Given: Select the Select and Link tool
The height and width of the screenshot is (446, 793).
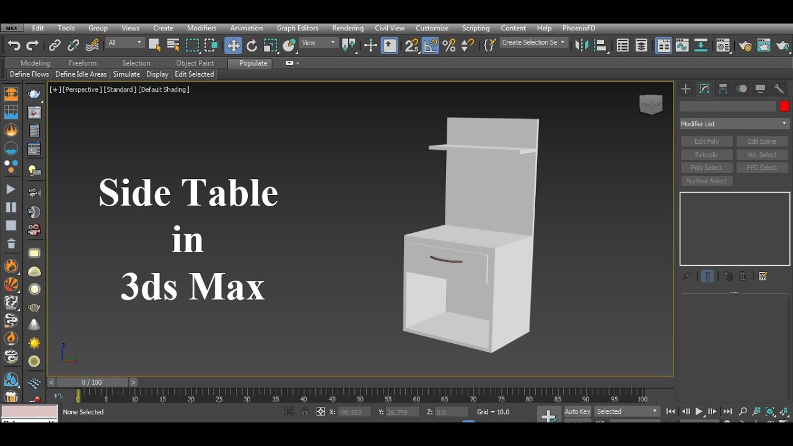Looking at the screenshot, I should (x=55, y=45).
